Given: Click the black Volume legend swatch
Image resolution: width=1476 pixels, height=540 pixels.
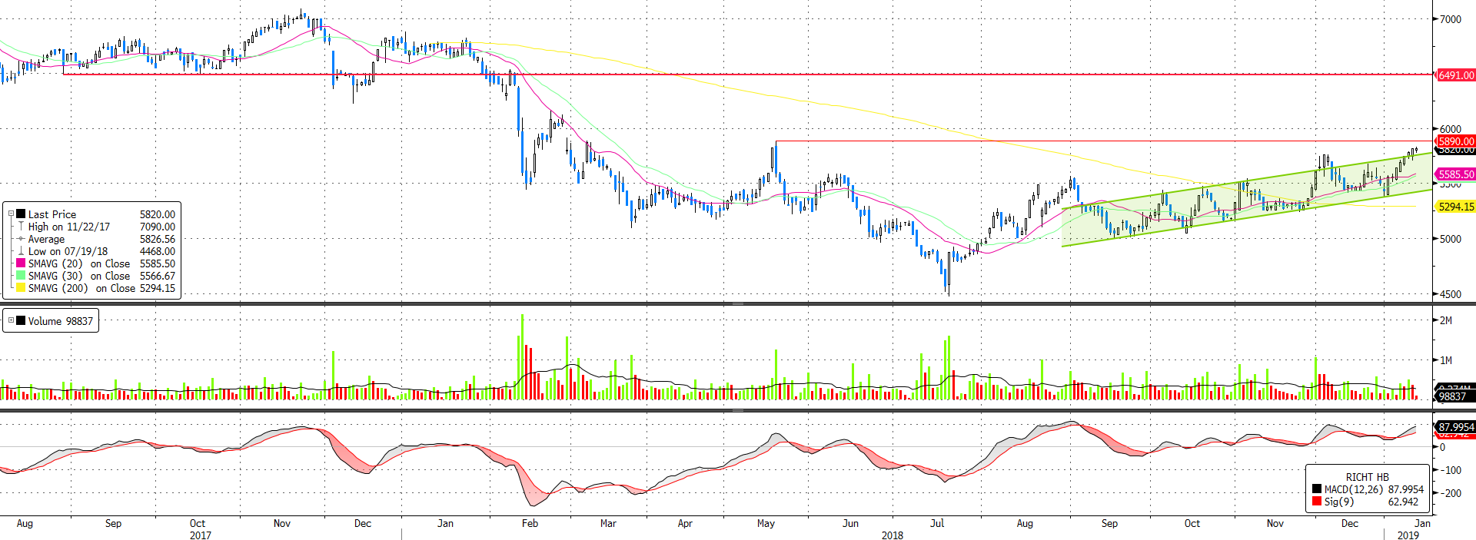Looking at the screenshot, I should (x=21, y=321).
